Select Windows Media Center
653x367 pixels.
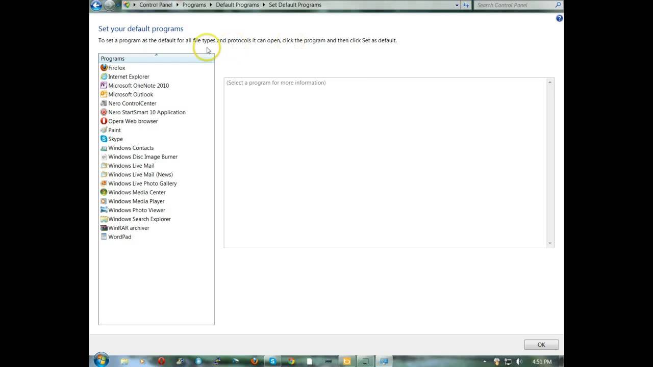(137, 192)
